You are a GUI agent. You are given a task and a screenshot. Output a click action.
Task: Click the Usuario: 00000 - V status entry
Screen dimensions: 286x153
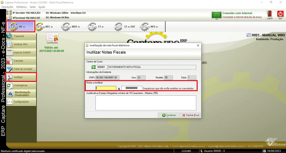coord(214,151)
